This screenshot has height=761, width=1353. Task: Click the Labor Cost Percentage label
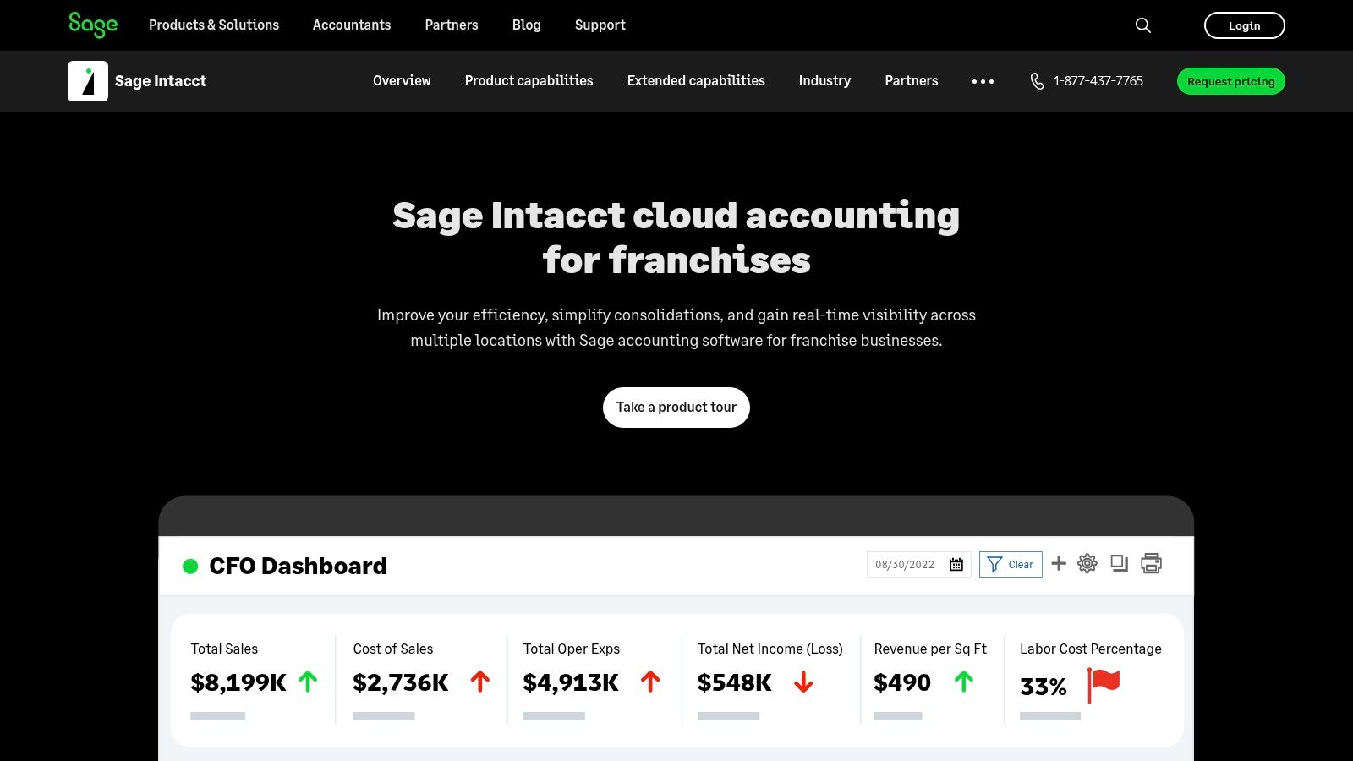[x=1091, y=649]
